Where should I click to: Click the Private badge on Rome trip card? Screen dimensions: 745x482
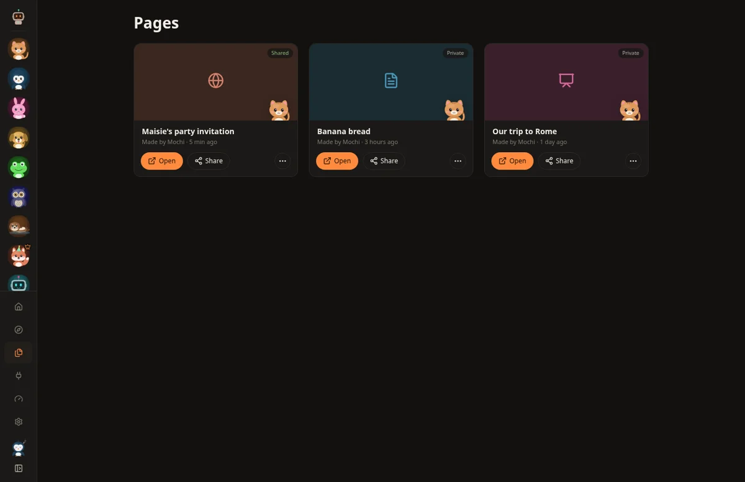[631, 53]
